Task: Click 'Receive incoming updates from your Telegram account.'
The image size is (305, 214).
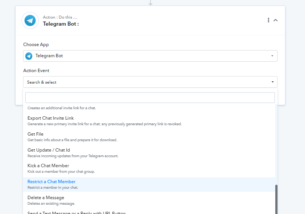Action: coord(73,156)
